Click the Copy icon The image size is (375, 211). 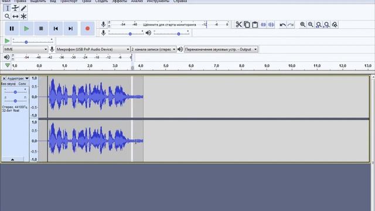[x=247, y=25]
